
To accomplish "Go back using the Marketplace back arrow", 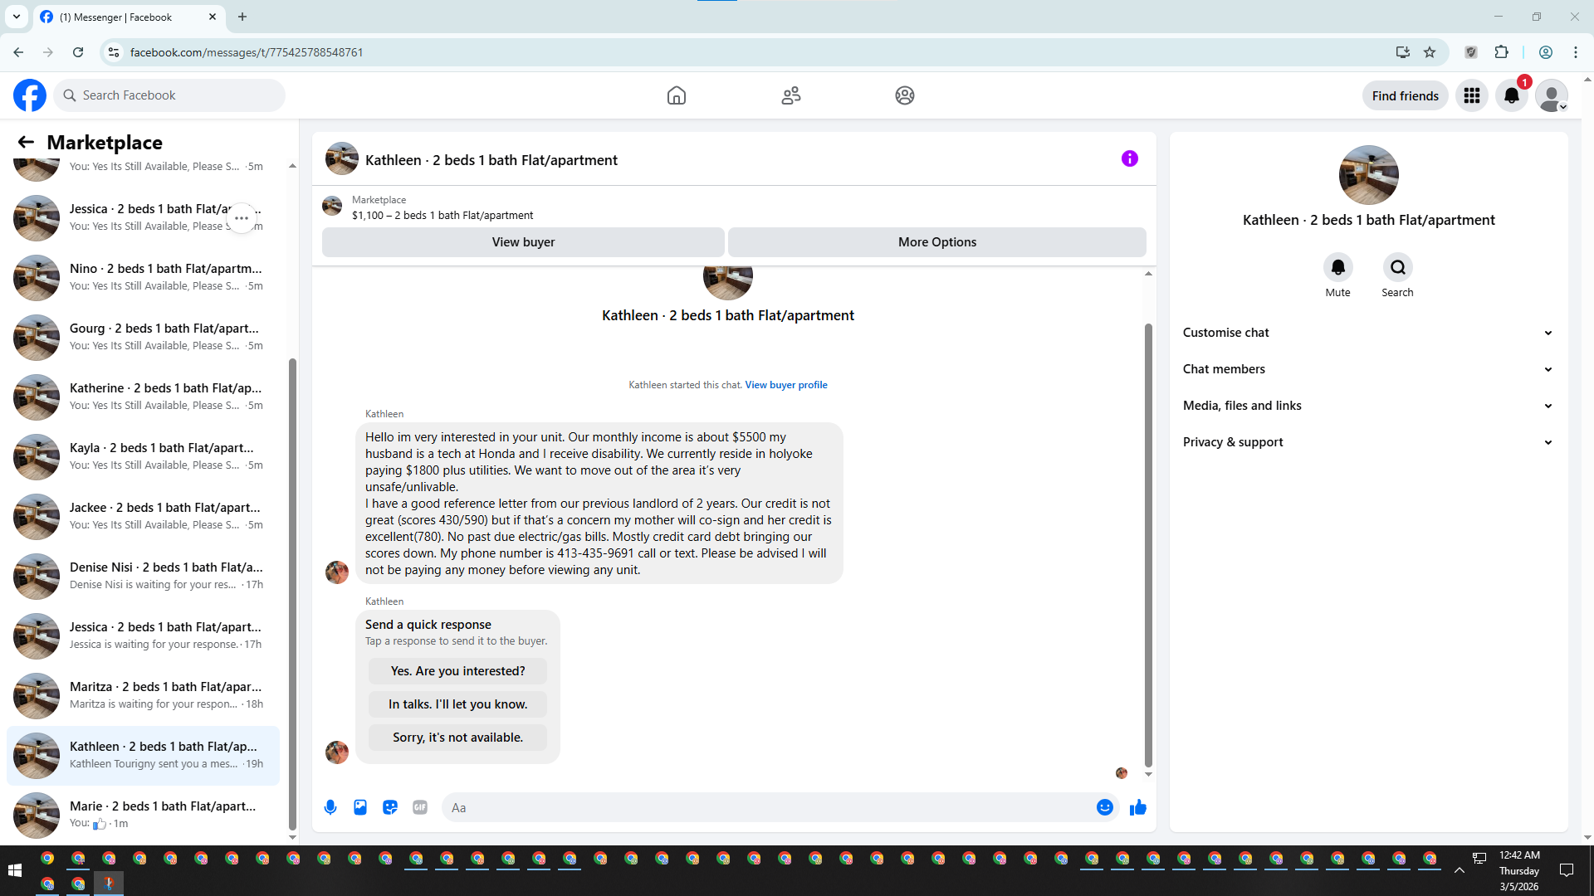I will (26, 142).
